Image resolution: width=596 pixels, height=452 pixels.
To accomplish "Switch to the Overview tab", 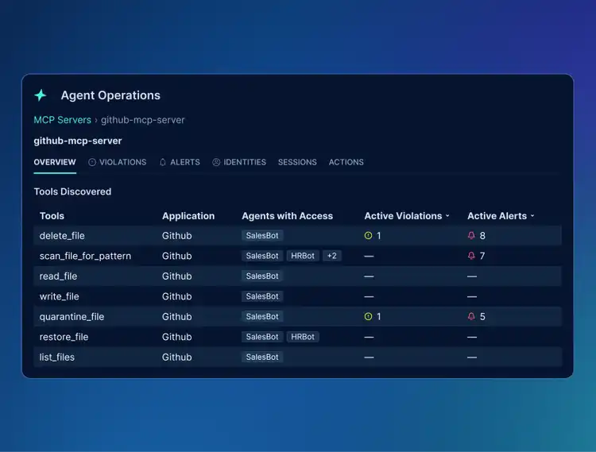I will [55, 162].
